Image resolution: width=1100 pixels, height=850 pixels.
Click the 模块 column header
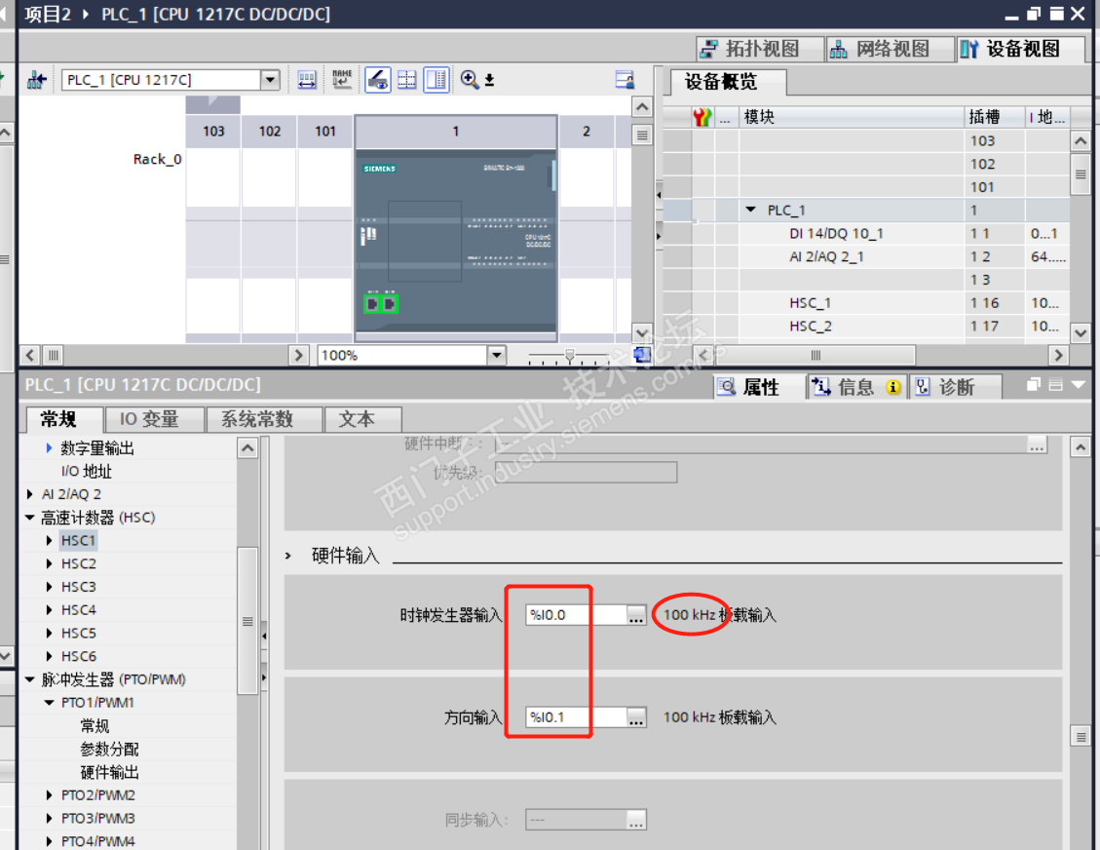[x=851, y=117]
